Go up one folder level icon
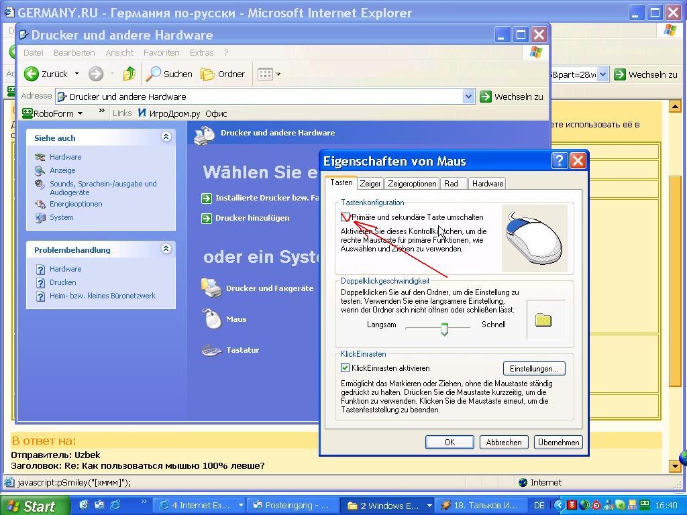The image size is (687, 515). (129, 74)
